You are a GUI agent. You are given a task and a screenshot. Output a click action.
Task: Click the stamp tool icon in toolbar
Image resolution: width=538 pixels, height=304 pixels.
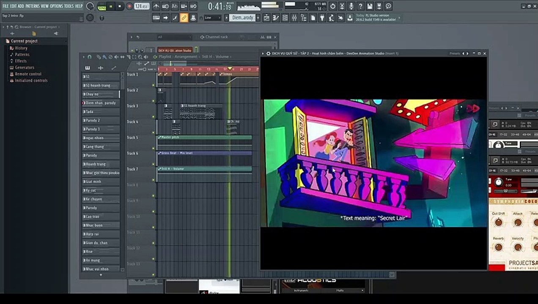(x=193, y=18)
